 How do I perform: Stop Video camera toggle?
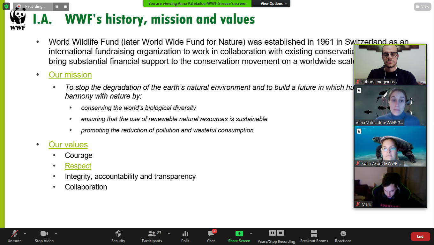(x=44, y=234)
